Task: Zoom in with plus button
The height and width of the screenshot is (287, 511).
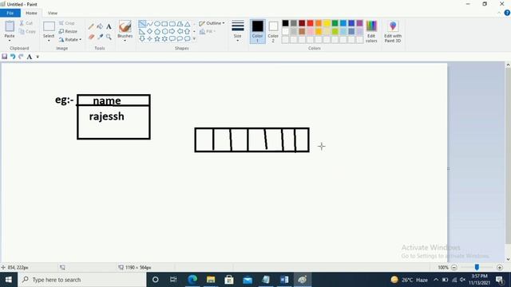Action: coord(500,268)
